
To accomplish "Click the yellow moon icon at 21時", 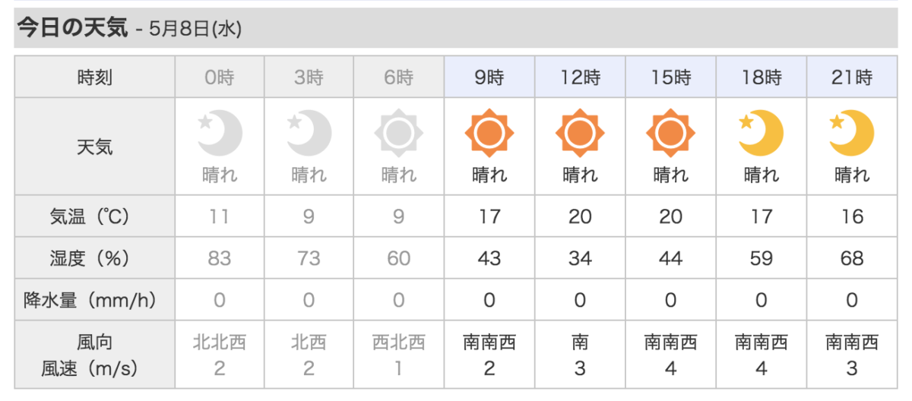I will pyautogui.click(x=852, y=132).
